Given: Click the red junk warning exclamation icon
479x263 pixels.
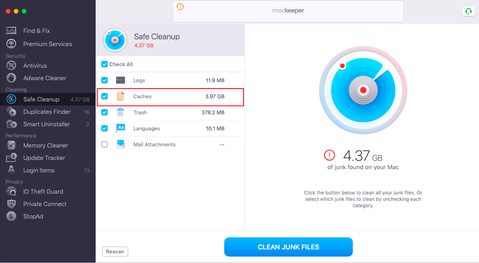Looking at the screenshot, I should click(x=330, y=155).
